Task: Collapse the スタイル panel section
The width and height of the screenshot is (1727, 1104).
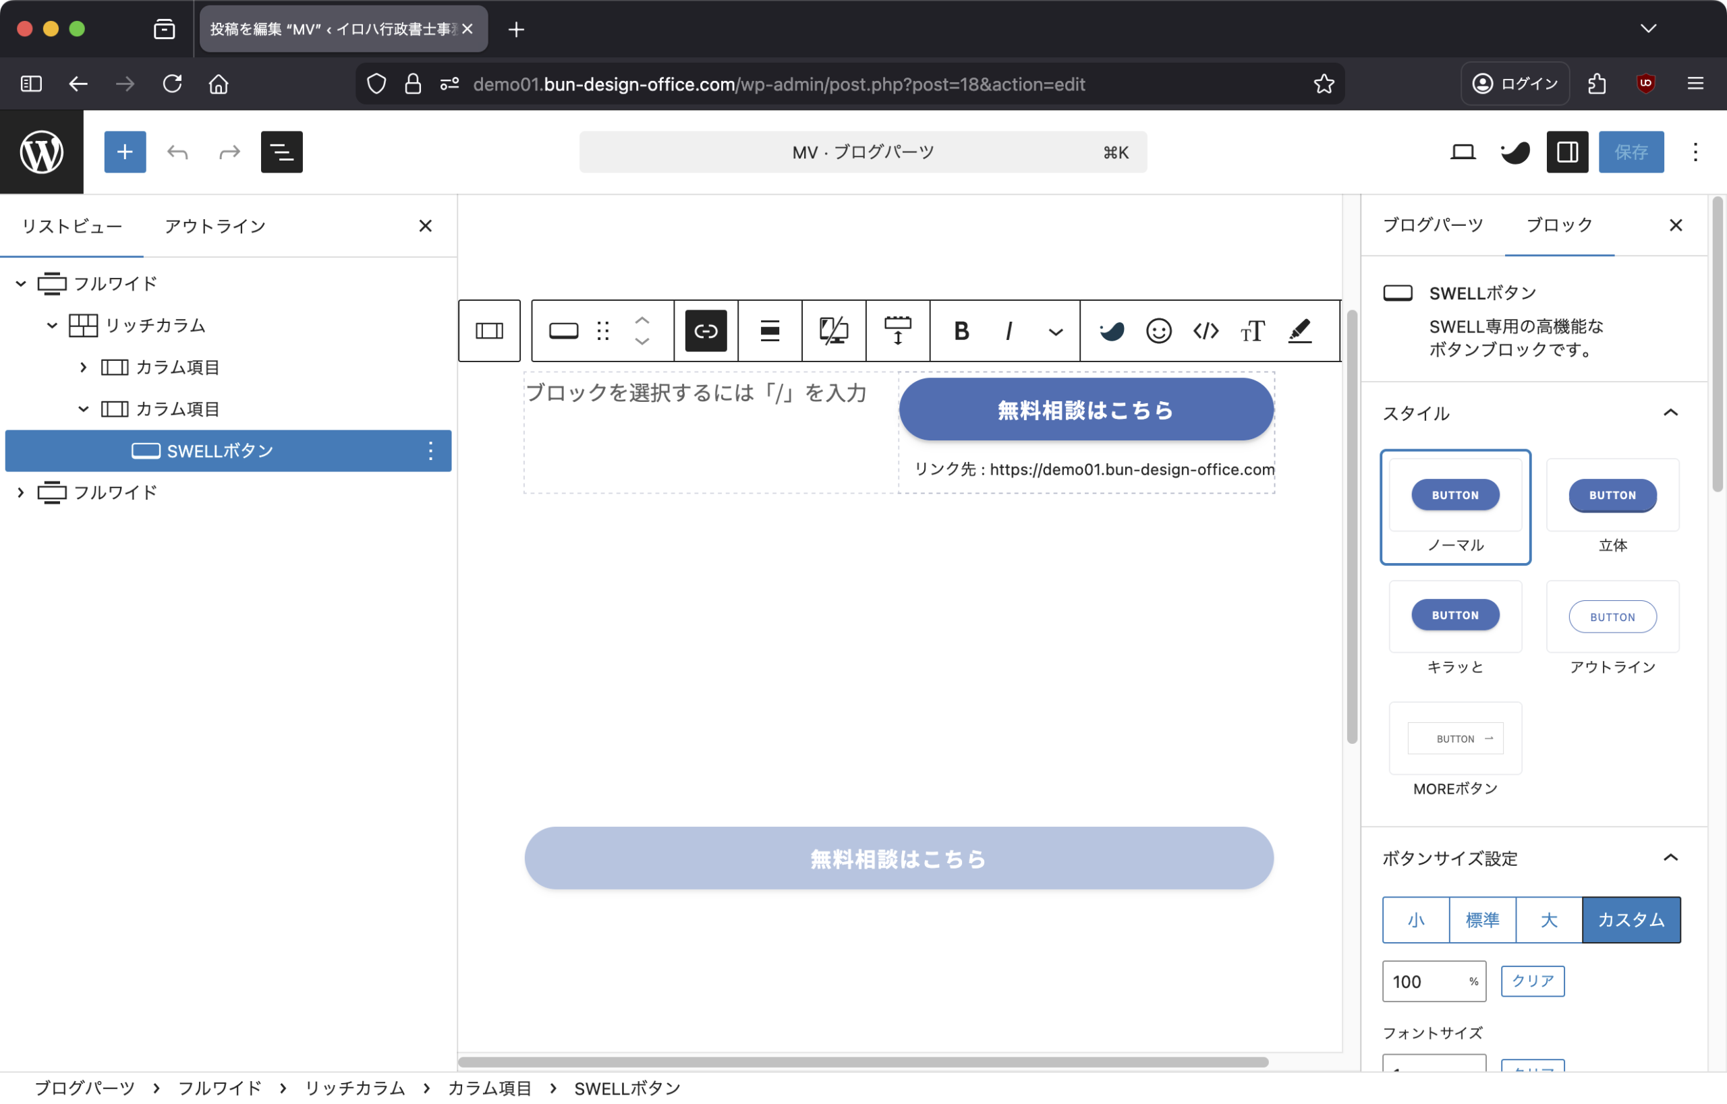Action: pyautogui.click(x=1670, y=413)
